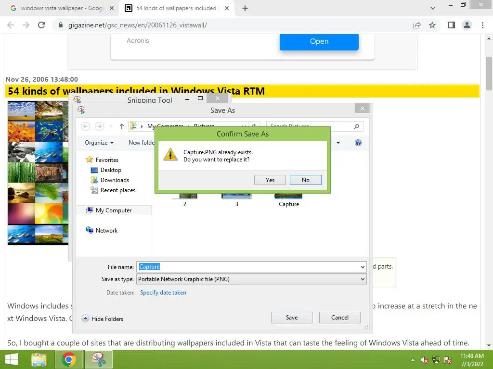Click Save As dialog scissors icon
493x369 pixels.
[81, 110]
